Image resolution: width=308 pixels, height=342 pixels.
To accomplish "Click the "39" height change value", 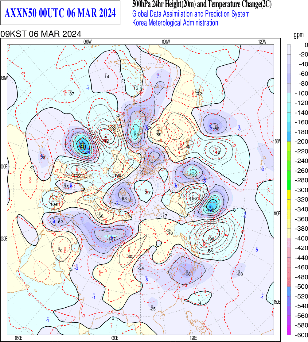I will coord(147,193).
